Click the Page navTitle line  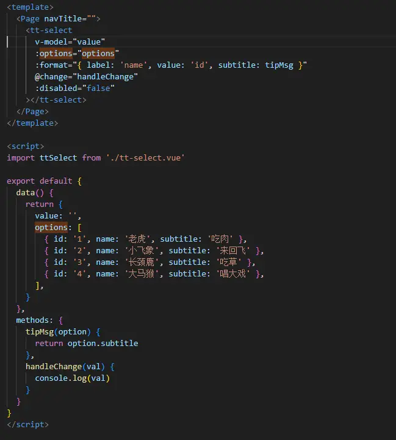pos(58,19)
